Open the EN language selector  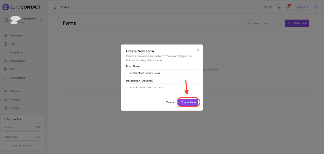pos(268,7)
